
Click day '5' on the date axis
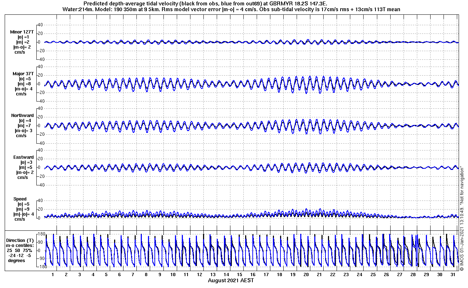tap(106, 274)
